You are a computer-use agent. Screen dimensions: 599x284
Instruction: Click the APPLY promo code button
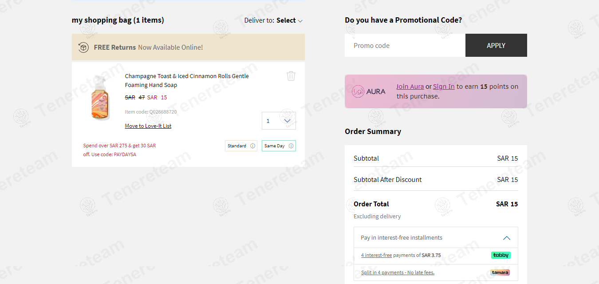[496, 45]
